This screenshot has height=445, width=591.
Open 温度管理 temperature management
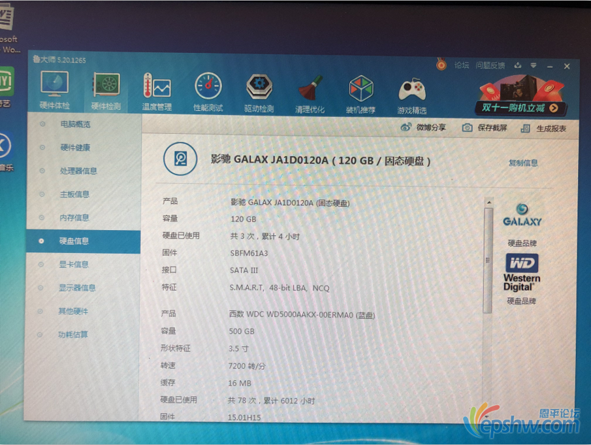[x=157, y=91]
